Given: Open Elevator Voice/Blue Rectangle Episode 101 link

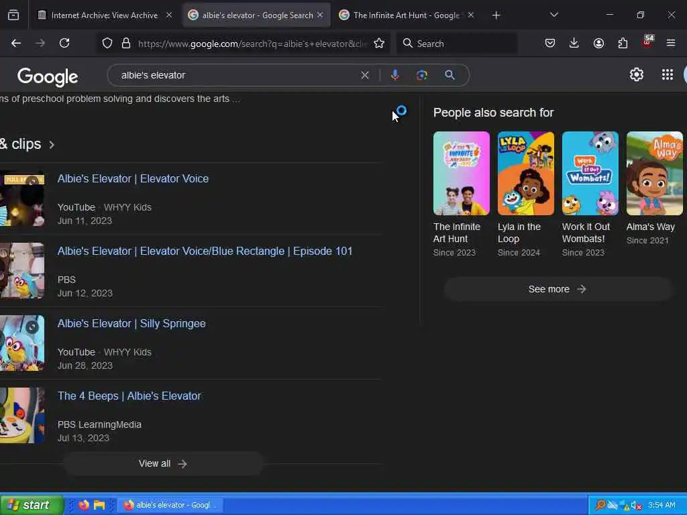Looking at the screenshot, I should [x=205, y=251].
